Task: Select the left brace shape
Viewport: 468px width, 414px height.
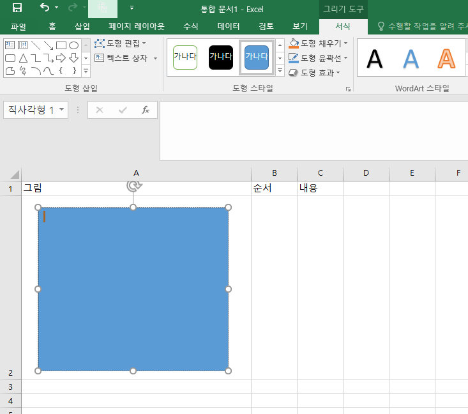Action: pos(61,70)
